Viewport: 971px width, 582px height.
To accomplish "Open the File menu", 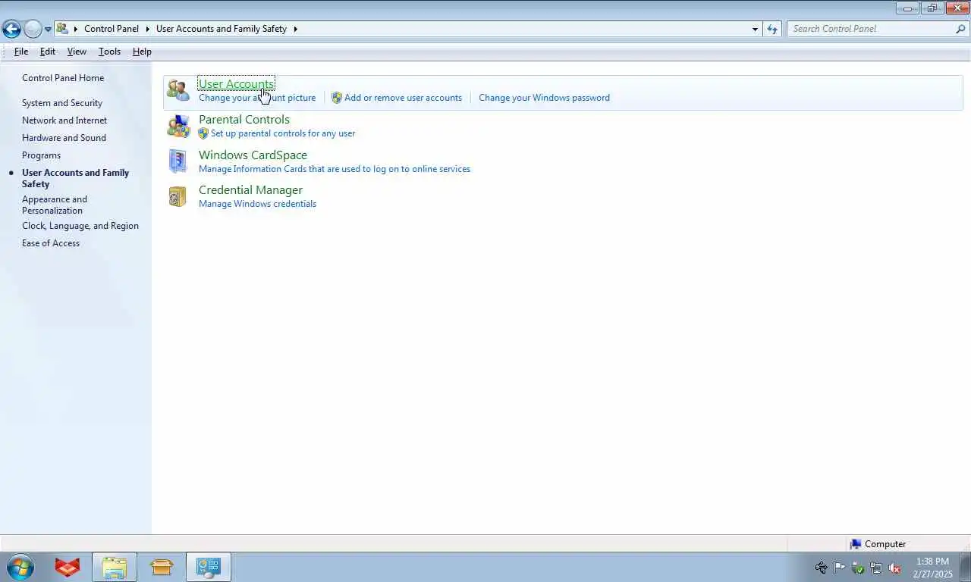I will (x=21, y=52).
